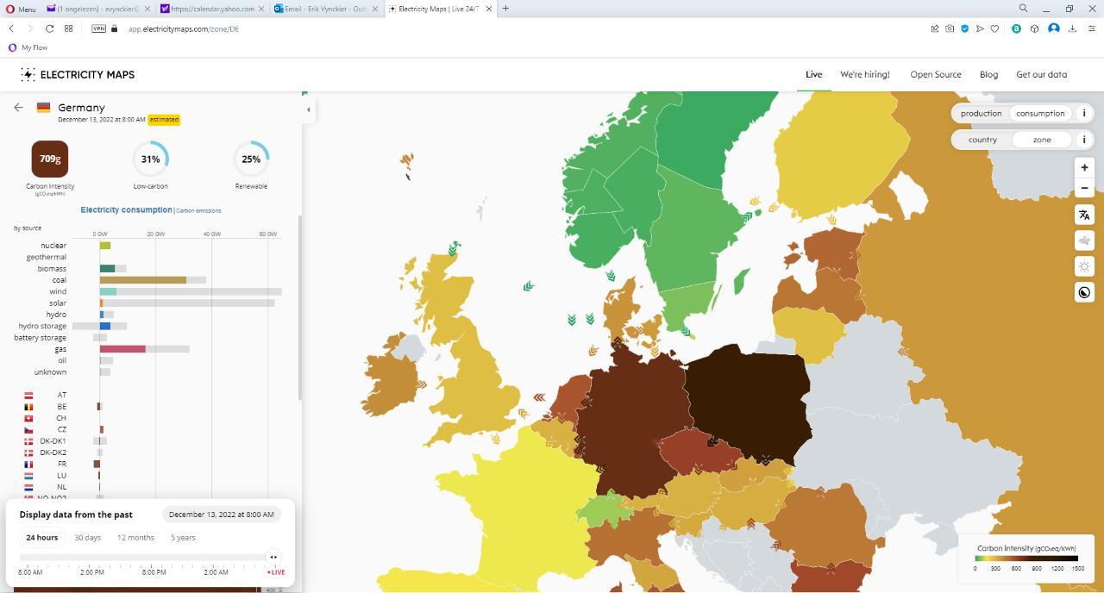This screenshot has width=1104, height=593.
Task: Open the start page speed dial
Action: [x=68, y=28]
